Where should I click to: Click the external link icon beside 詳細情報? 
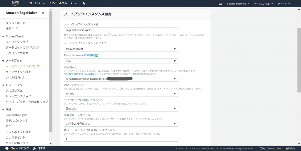97,55
